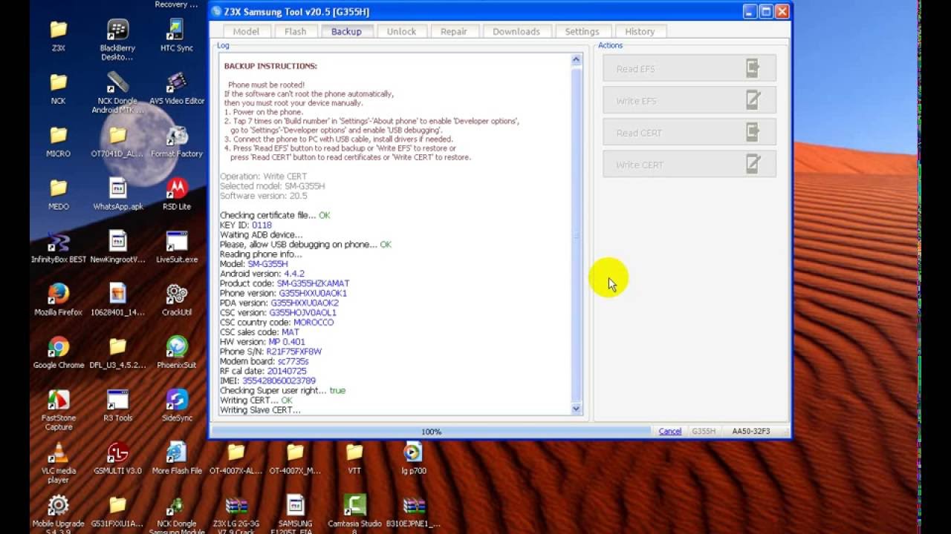Launch Mobile Upgrade S 4.3.9
The height and width of the screenshot is (534, 951).
click(58, 512)
